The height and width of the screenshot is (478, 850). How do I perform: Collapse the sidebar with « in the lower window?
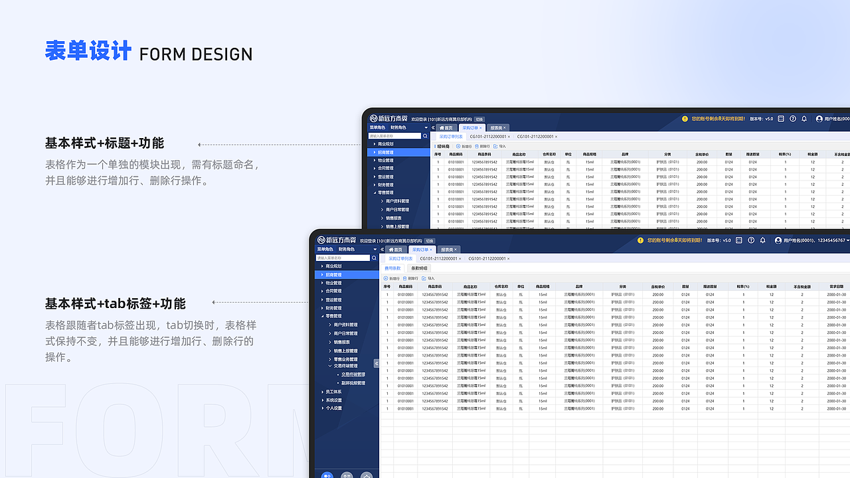382,250
